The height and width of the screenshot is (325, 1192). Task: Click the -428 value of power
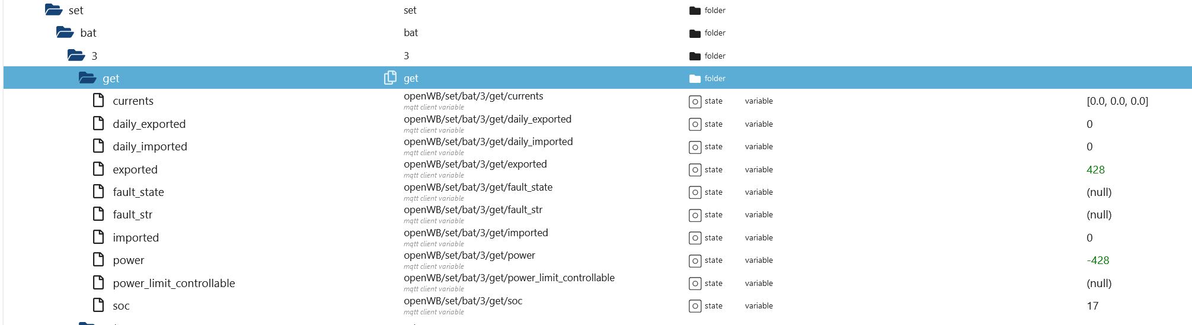tap(1098, 260)
